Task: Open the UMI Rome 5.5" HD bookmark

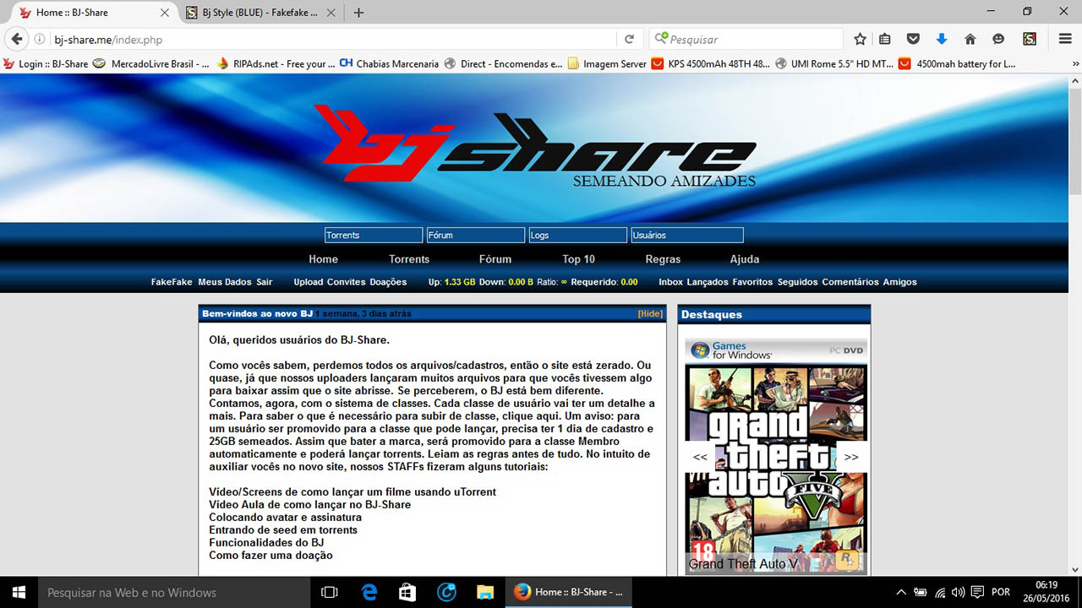Action: [834, 63]
